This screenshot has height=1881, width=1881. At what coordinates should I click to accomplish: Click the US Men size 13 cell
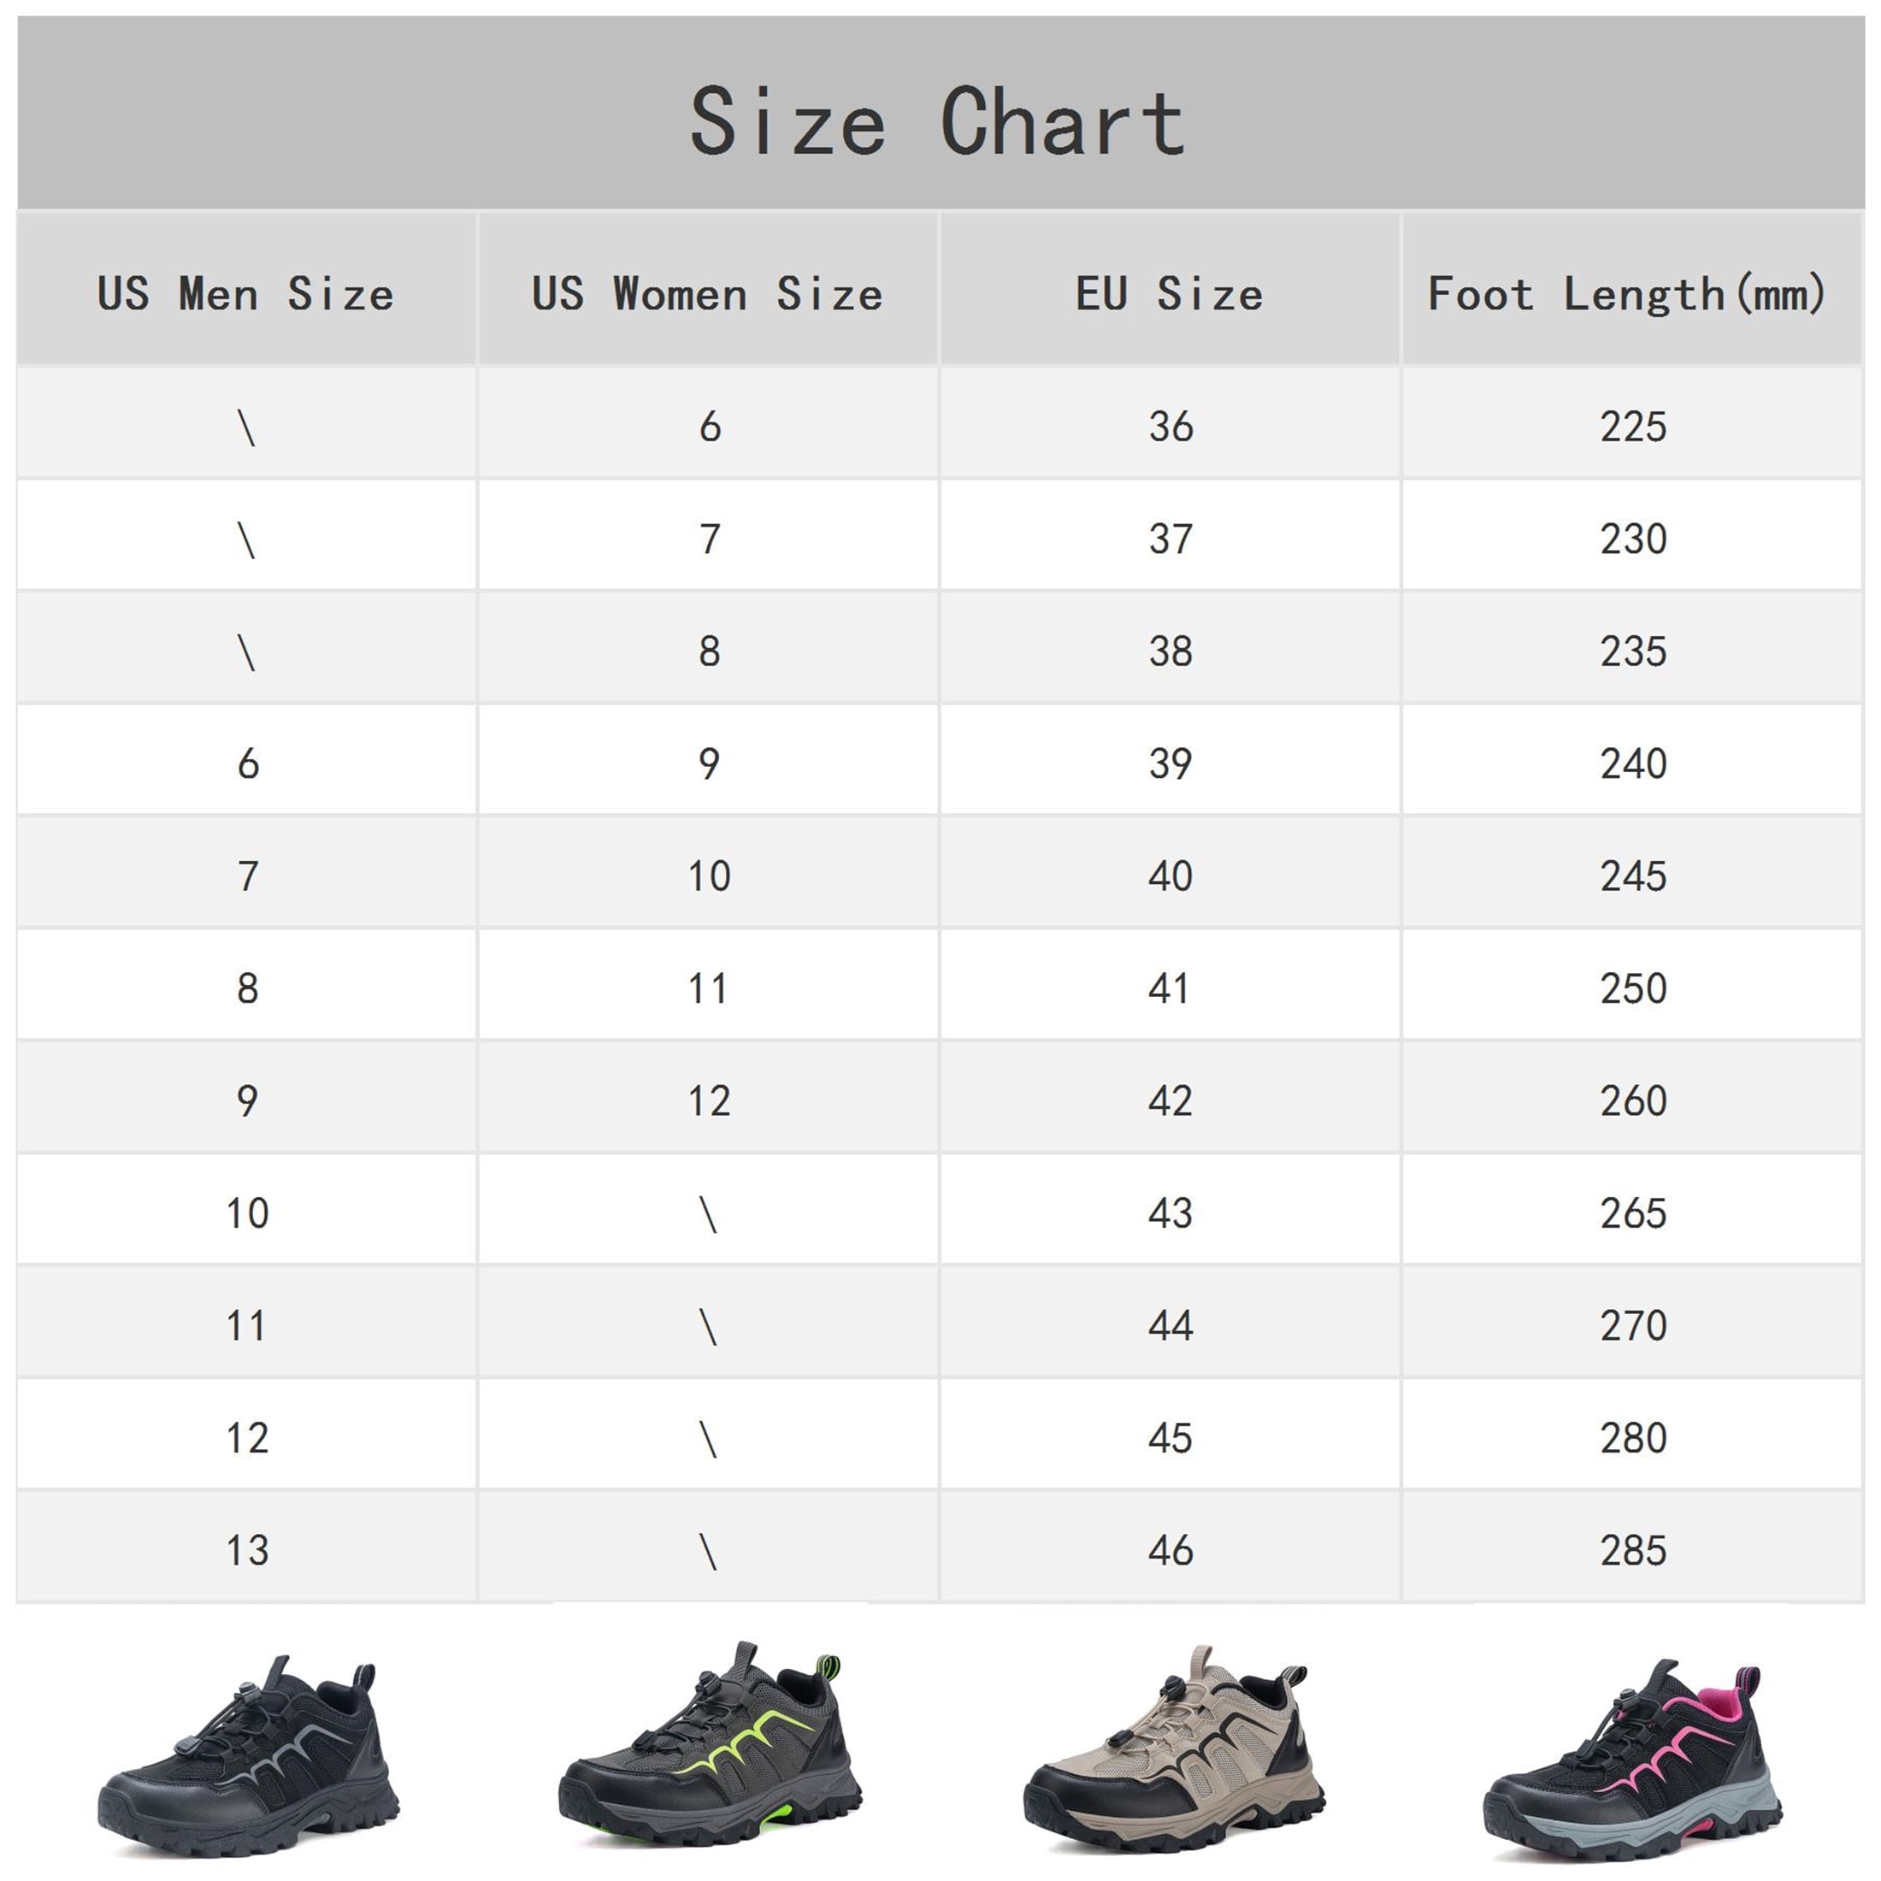[247, 1549]
